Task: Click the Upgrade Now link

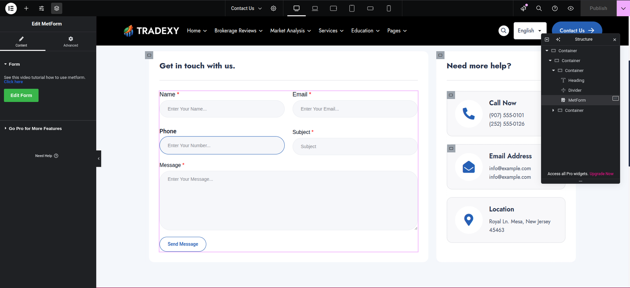Action: click(601, 174)
